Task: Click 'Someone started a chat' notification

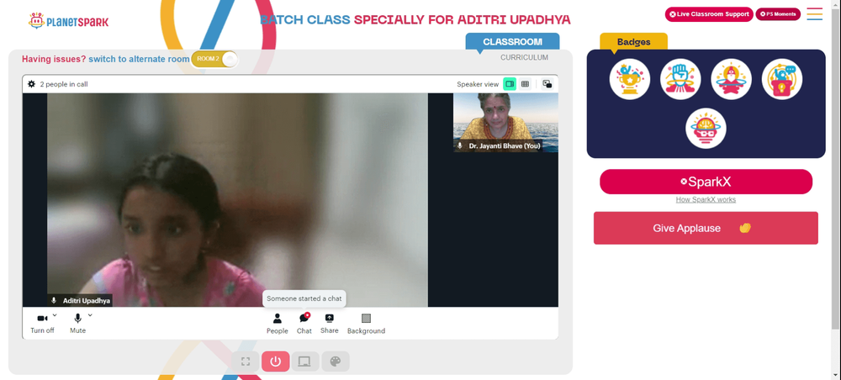Action: point(304,298)
